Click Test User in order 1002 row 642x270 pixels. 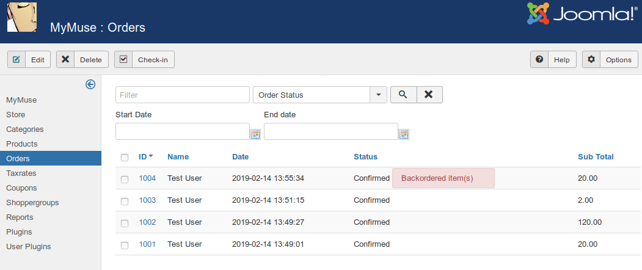(x=184, y=222)
